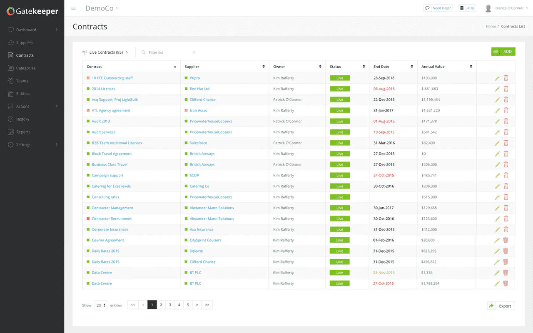
Task: Click the clear filter X icon
Action: click(x=194, y=52)
